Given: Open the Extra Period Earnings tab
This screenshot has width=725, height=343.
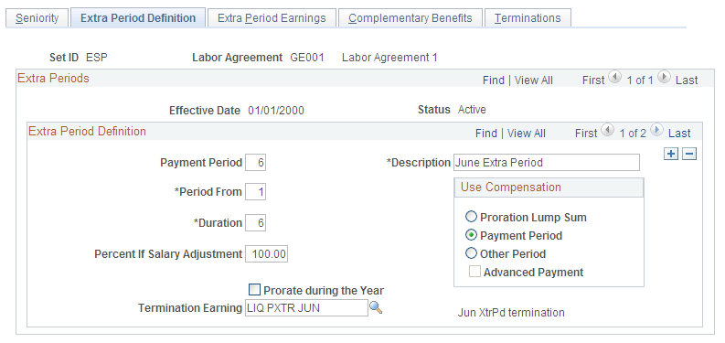Looking at the screenshot, I should 272,18.
